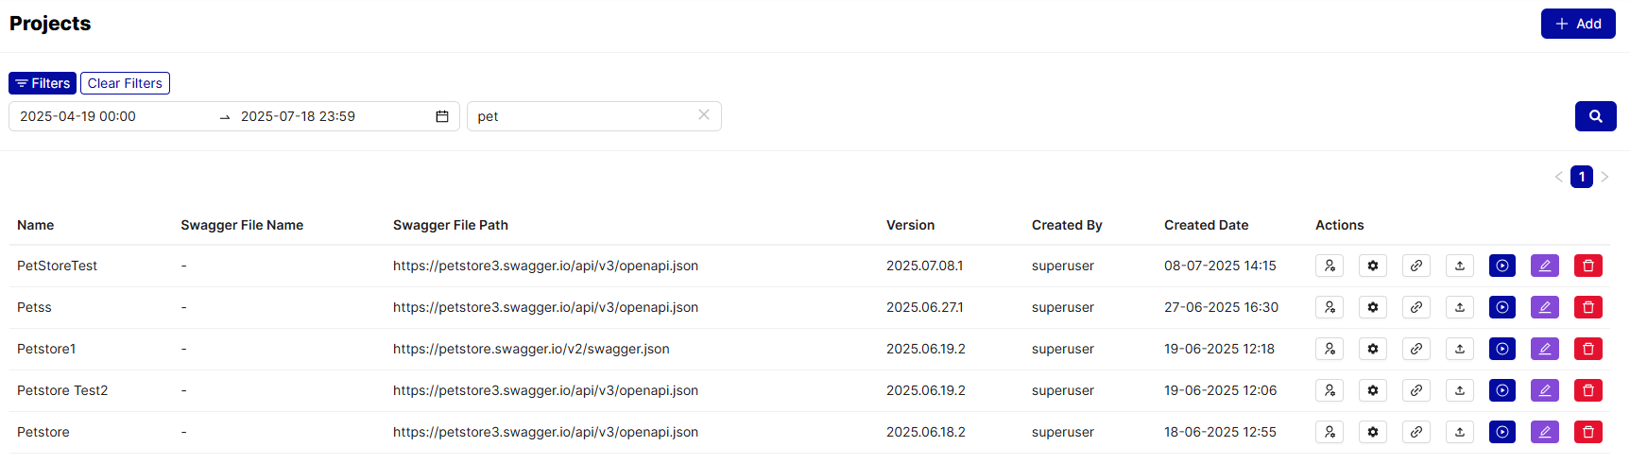Go to previous page of results
Viewport: 1630px width, 464px height.
pyautogui.click(x=1558, y=177)
